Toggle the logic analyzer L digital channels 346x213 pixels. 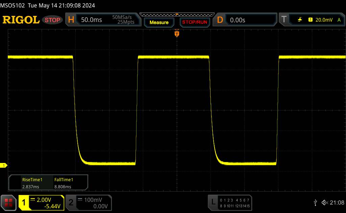tap(213, 202)
